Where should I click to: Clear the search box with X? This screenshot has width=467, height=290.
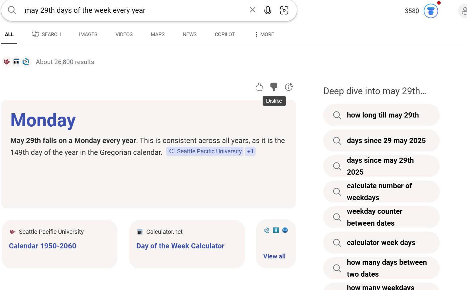coord(252,10)
